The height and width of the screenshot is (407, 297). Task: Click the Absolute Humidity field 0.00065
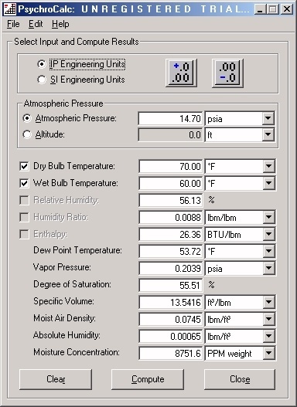click(171, 337)
